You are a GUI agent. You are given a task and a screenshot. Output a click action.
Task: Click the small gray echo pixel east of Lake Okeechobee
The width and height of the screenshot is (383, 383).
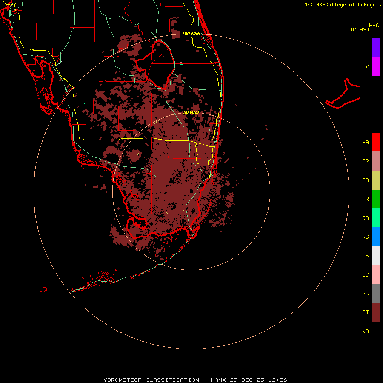coord(181,63)
